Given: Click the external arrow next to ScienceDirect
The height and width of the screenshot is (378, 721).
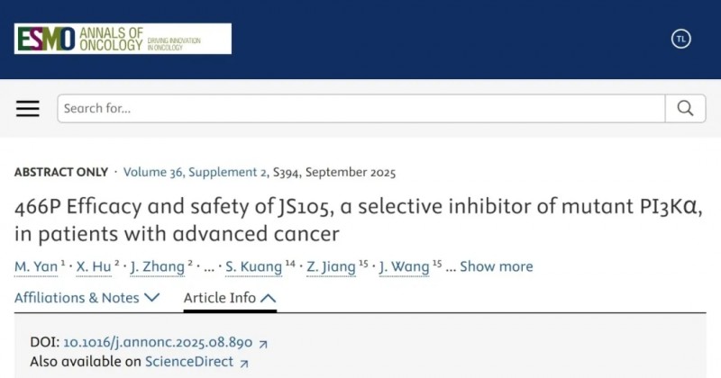Looking at the screenshot, I should 244,363.
